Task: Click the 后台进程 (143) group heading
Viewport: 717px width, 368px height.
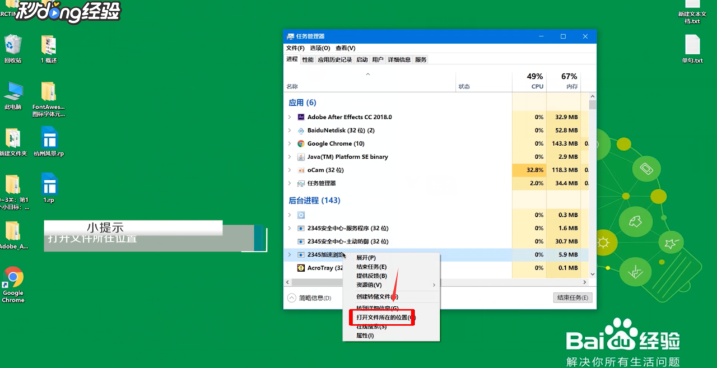Action: (314, 201)
